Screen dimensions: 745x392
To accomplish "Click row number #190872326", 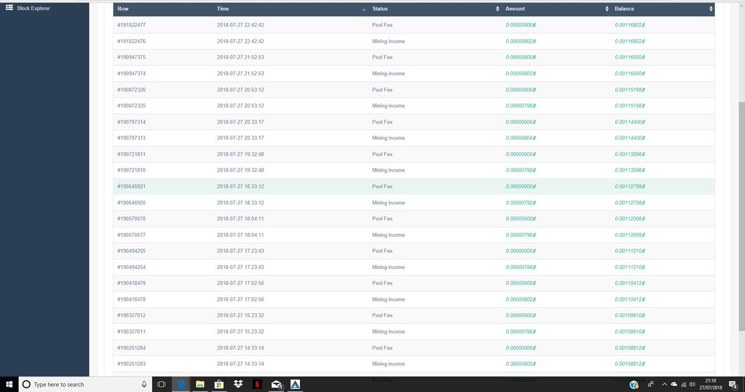I will pyautogui.click(x=132, y=89).
